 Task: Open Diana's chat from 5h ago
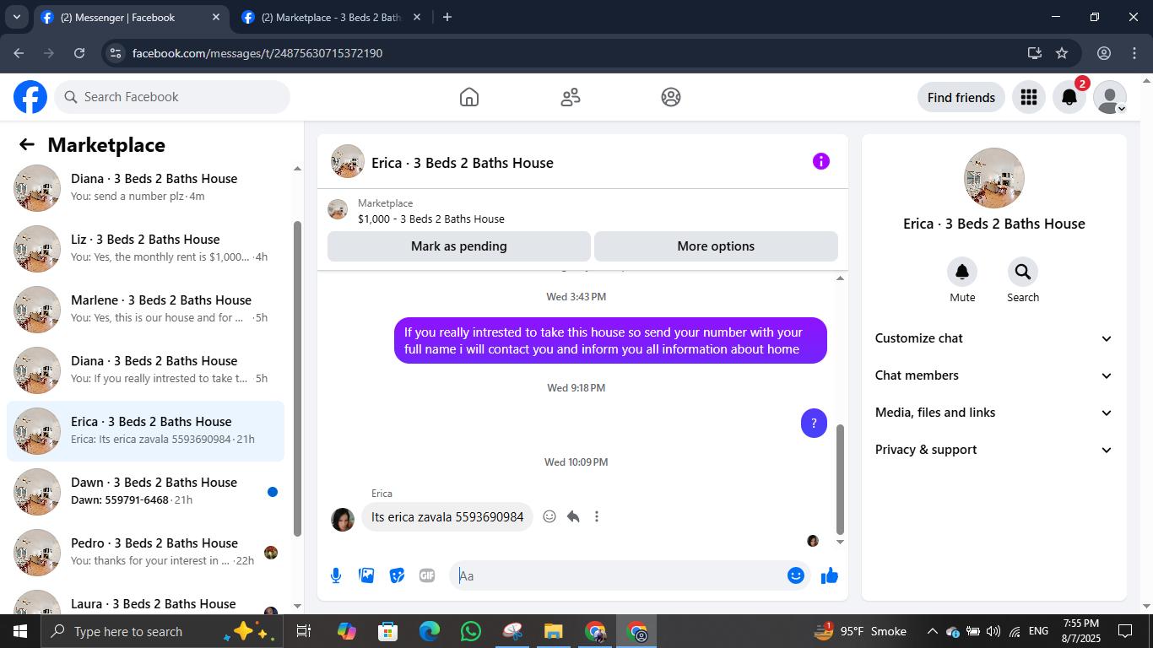[145, 370]
